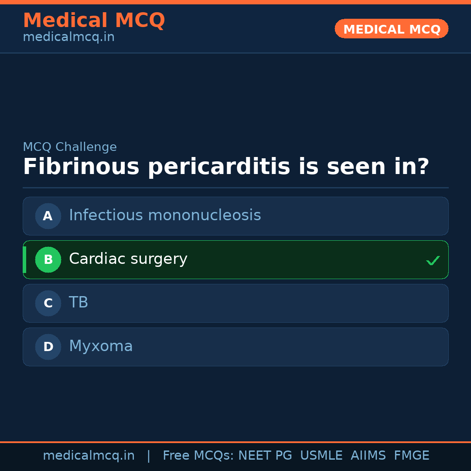This screenshot has height=471, width=471.
Task: Click the green B option circle
Action: (48, 259)
